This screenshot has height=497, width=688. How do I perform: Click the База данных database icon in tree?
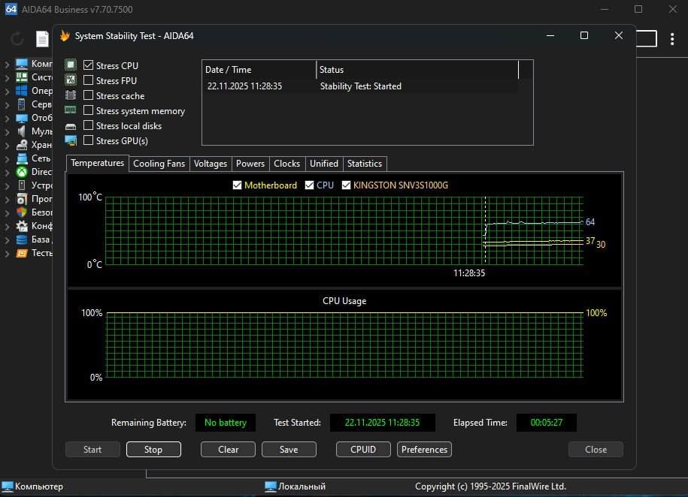22,239
